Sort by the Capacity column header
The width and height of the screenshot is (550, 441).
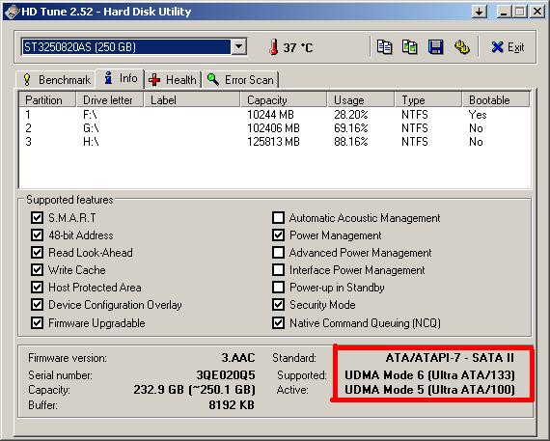(x=284, y=100)
